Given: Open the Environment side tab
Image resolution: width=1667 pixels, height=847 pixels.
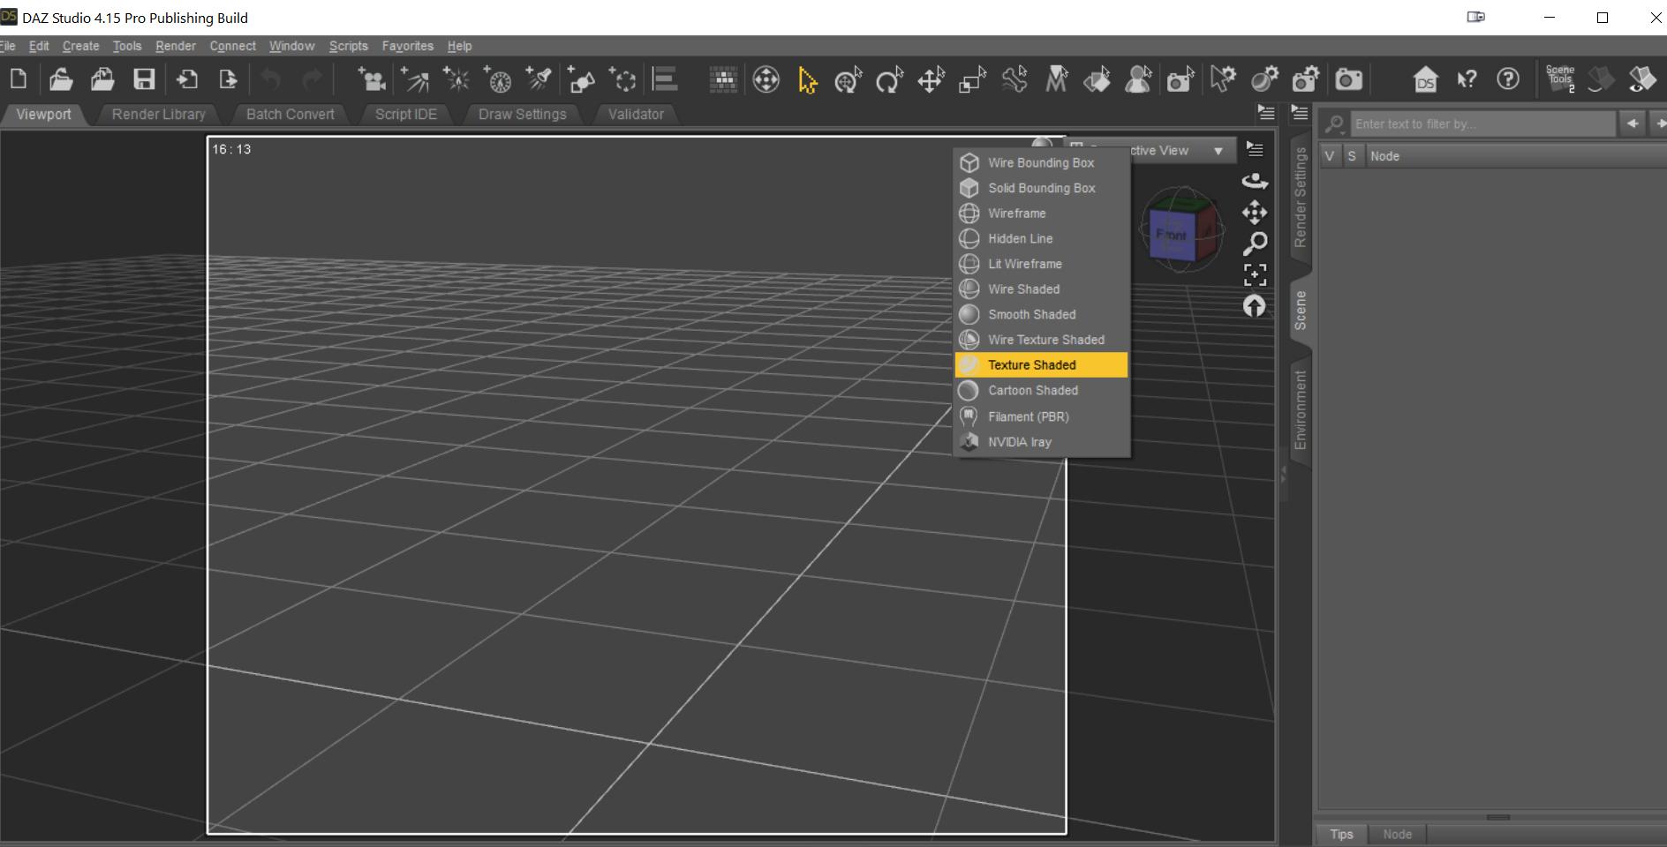Looking at the screenshot, I should (x=1300, y=409).
